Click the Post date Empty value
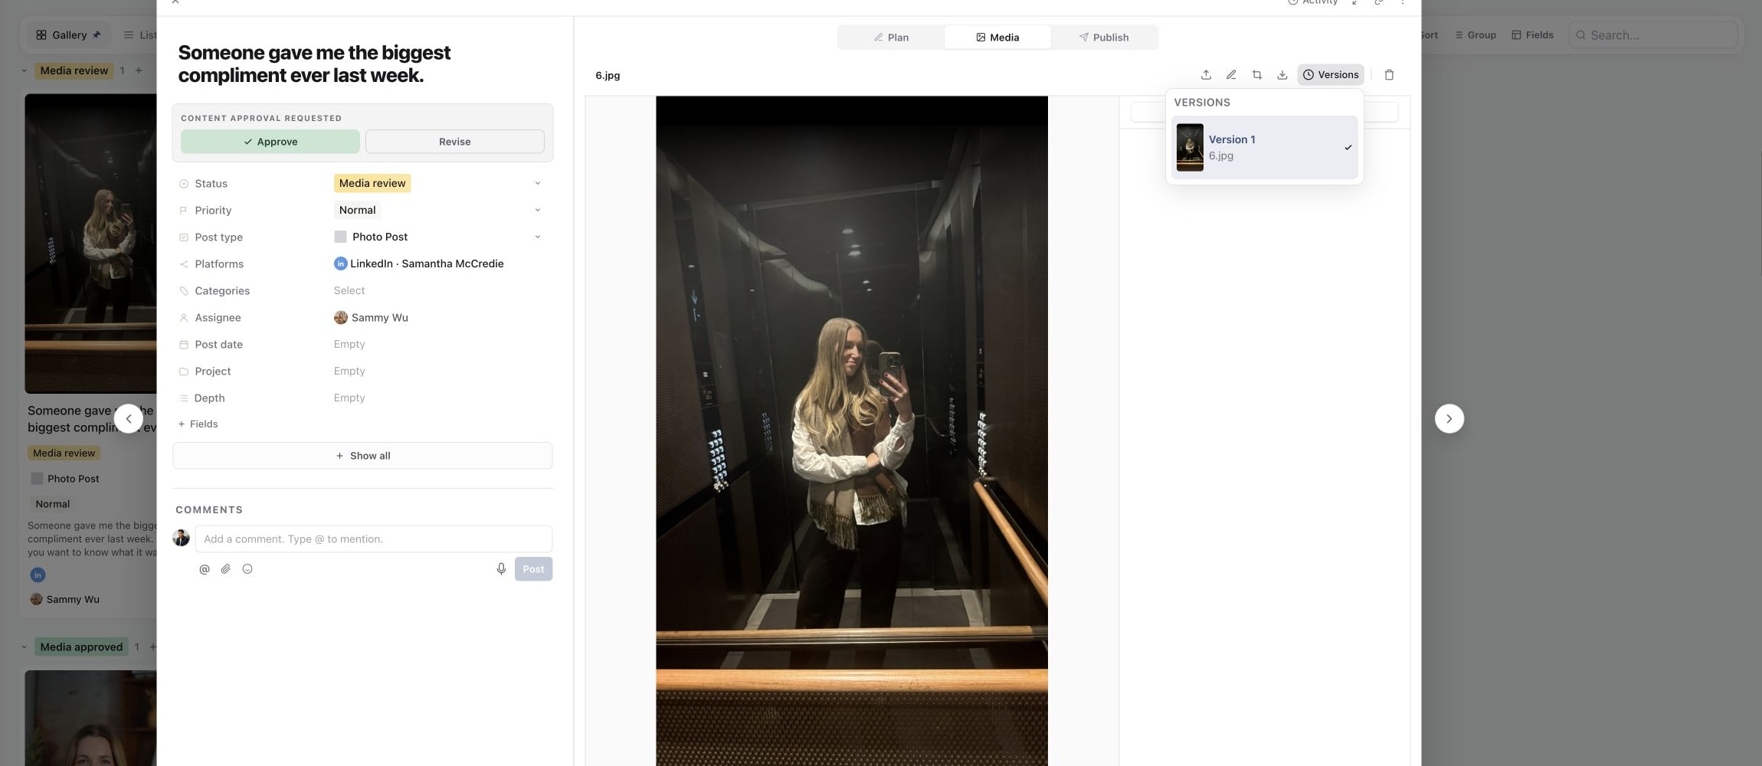Screen dimensions: 1762x766 pyautogui.click(x=349, y=344)
